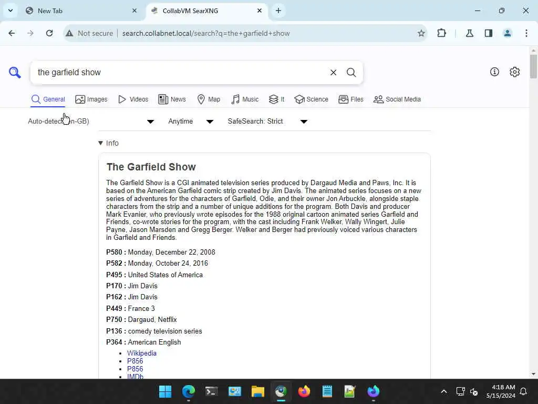538x404 pixels.
Task: Select text P449 France 3
Action: click(130, 308)
